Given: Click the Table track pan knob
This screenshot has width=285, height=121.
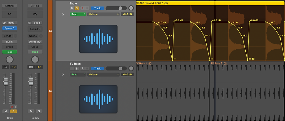Looking at the screenshot, I should tap(131, 8).
